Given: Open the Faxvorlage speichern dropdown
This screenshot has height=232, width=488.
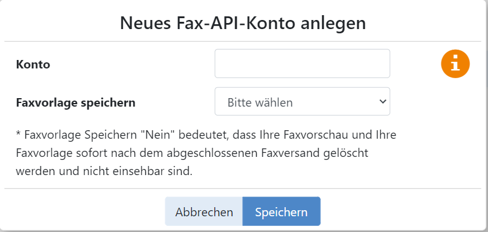Looking at the screenshot, I should click(302, 102).
